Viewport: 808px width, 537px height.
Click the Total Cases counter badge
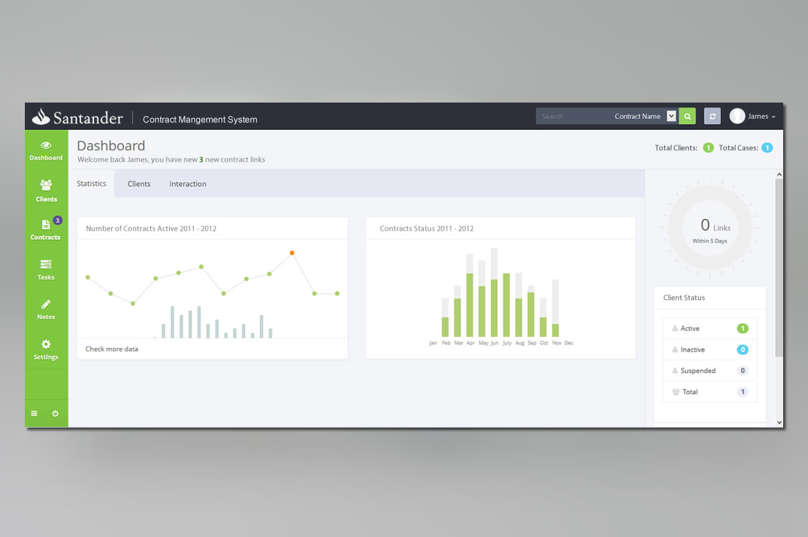point(767,148)
